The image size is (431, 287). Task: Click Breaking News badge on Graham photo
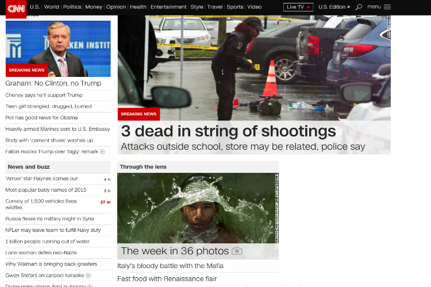tap(26, 70)
